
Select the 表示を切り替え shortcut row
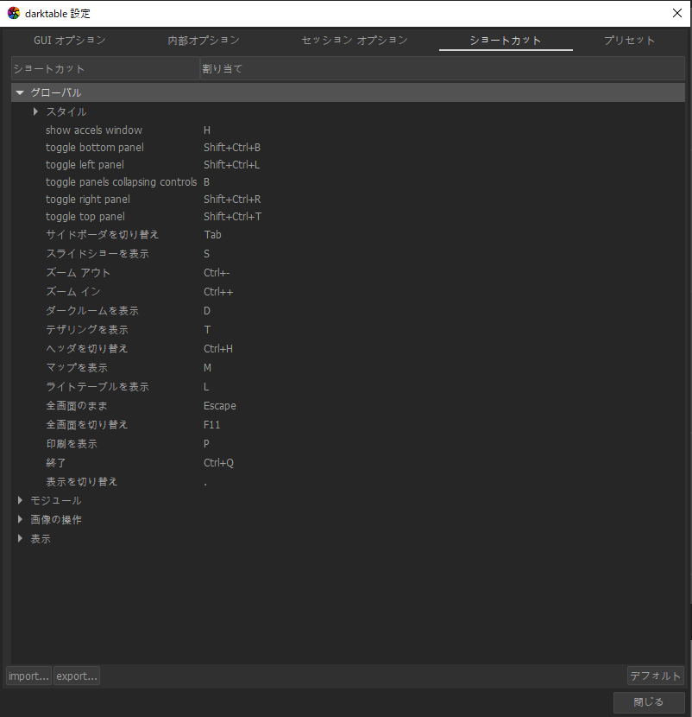point(348,481)
